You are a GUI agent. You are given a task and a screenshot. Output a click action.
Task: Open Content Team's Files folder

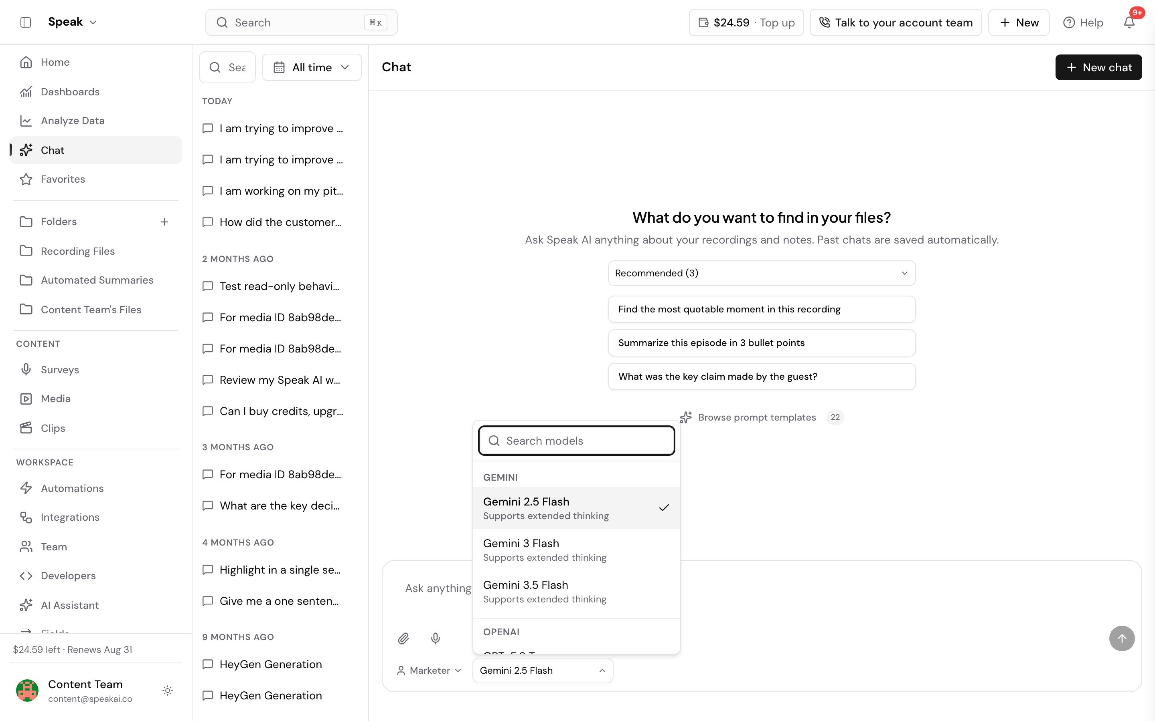tap(95, 310)
